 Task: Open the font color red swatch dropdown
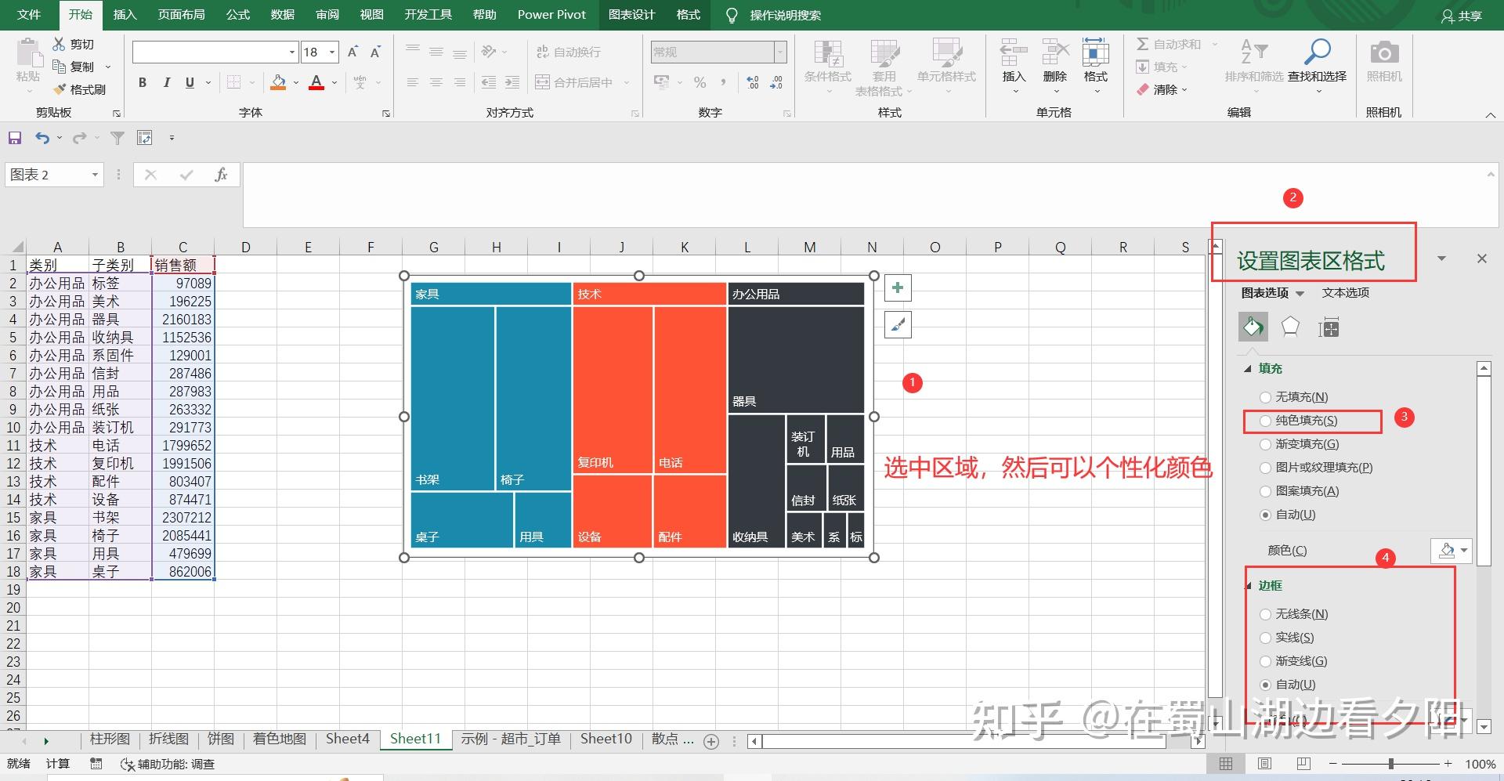click(x=333, y=82)
